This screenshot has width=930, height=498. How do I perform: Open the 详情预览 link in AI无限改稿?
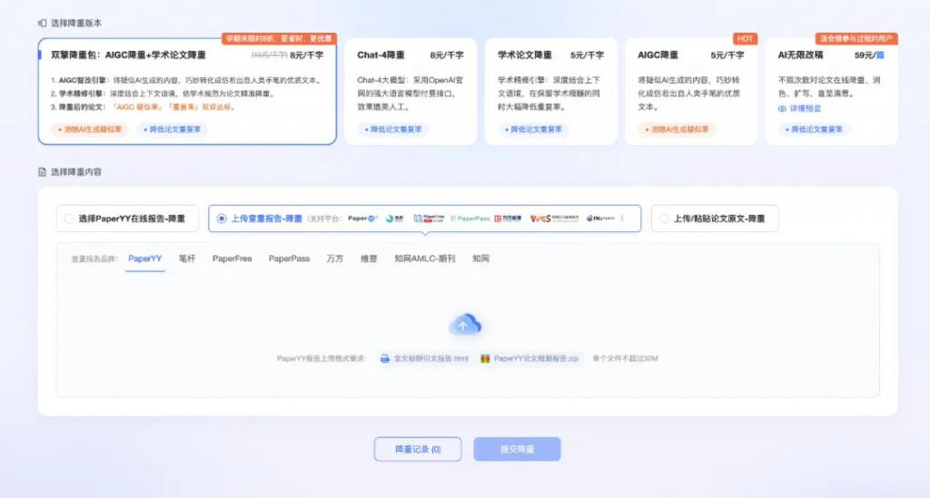[x=805, y=108]
